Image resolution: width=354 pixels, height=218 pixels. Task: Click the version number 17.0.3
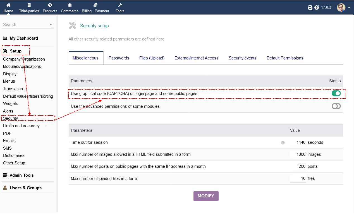[x=326, y=8]
